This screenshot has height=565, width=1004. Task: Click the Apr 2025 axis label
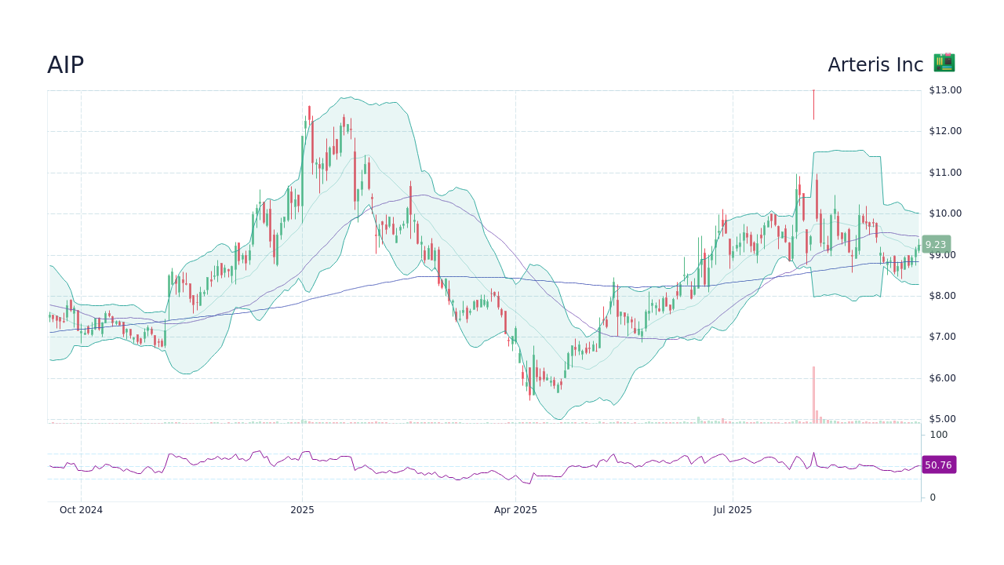[516, 510]
